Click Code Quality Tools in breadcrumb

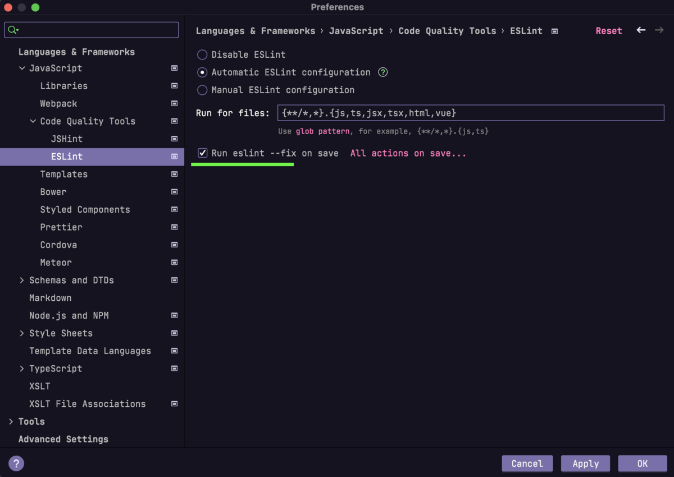pos(447,31)
